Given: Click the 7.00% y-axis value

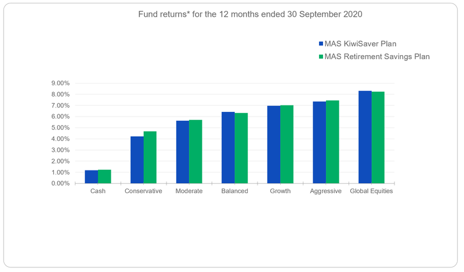Looking at the screenshot, I should click(x=60, y=106).
